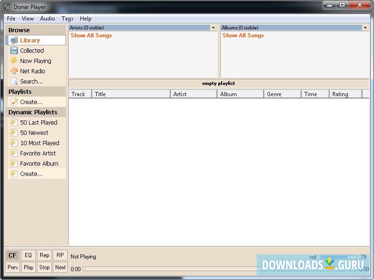Sort by the Album column header
Image resolution: width=374 pixels, height=280 pixels.
click(x=240, y=94)
